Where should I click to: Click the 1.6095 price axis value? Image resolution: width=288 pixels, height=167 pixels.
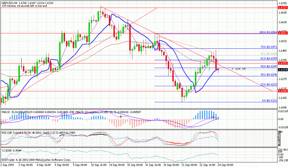[283, 107]
